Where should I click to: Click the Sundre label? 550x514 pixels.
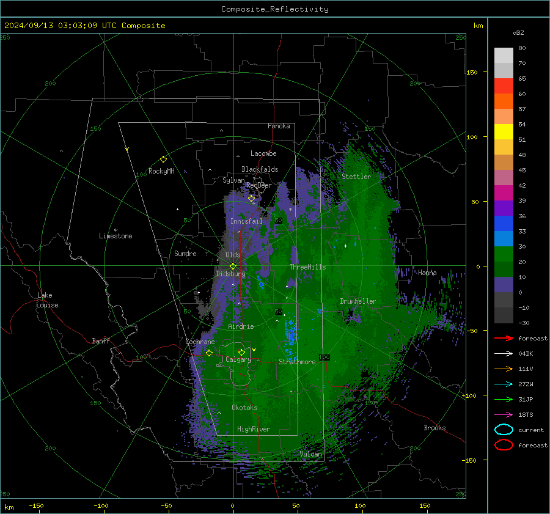pyautogui.click(x=185, y=253)
